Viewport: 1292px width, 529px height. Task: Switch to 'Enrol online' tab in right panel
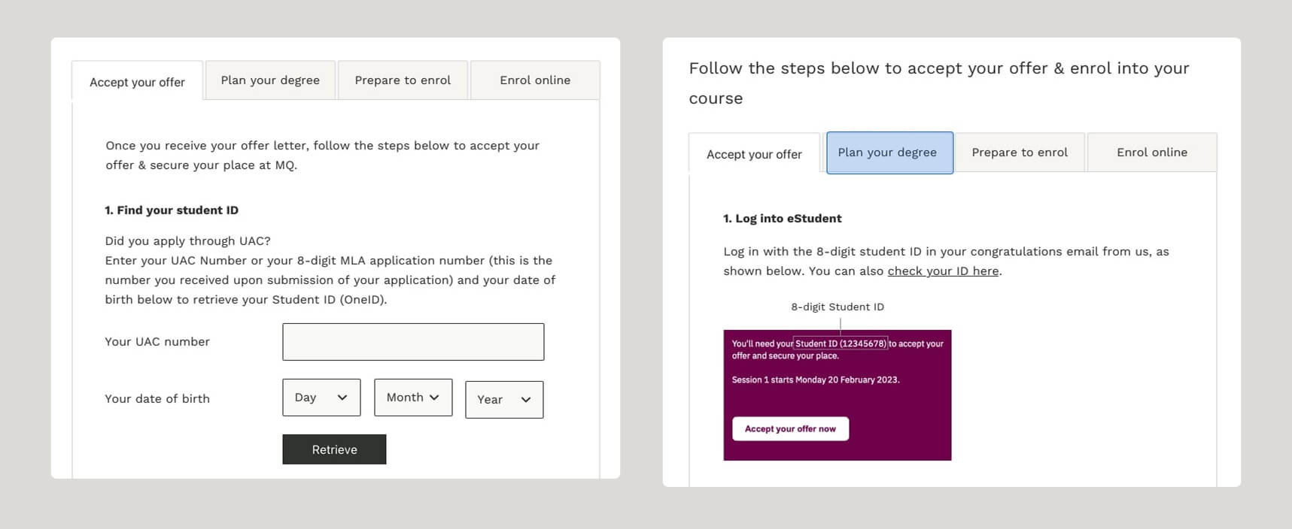coord(1152,153)
